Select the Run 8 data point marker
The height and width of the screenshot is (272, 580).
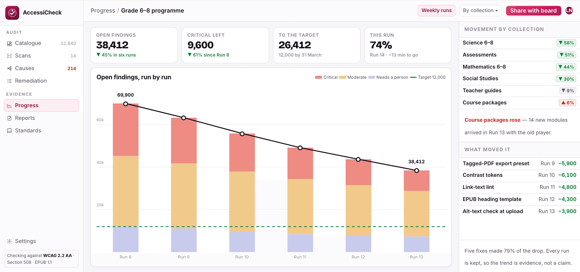(126, 104)
